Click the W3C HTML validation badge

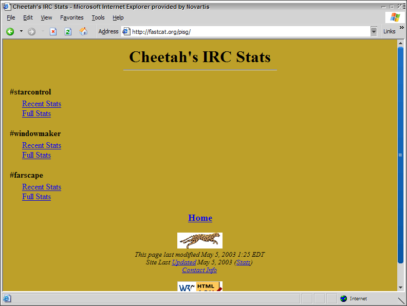200,286
